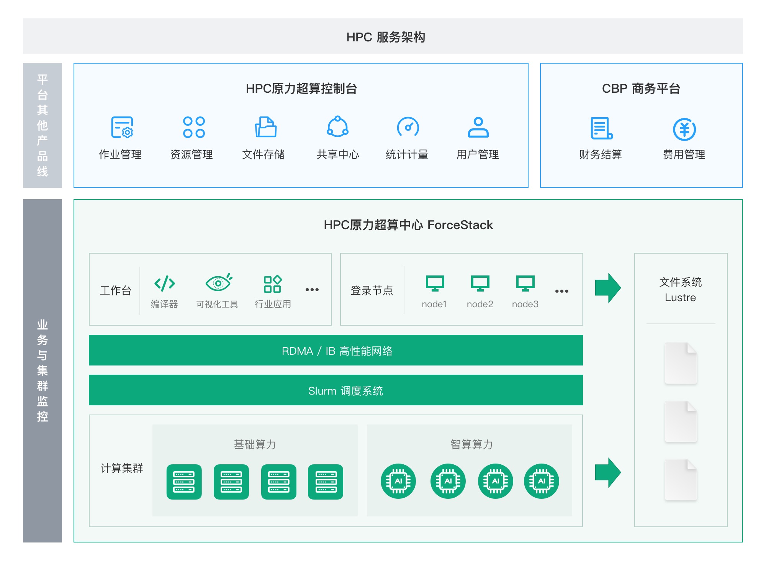Click first AI chip icon under 智算算力
The height and width of the screenshot is (567, 766).
click(398, 481)
